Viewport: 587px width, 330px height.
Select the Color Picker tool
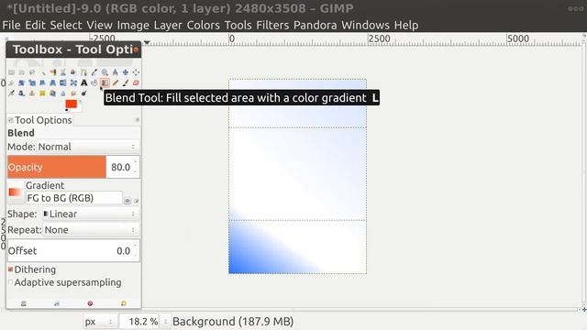click(x=94, y=72)
